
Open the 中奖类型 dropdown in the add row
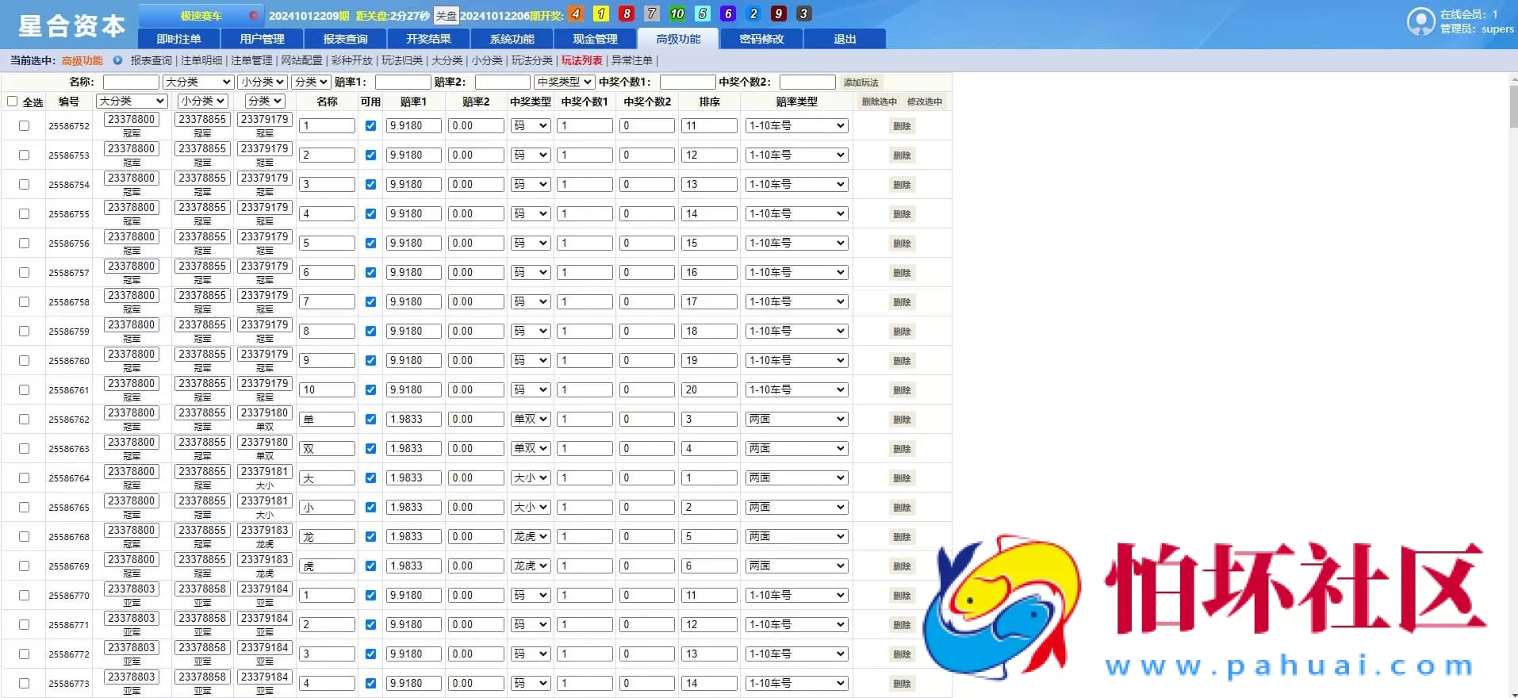point(564,82)
